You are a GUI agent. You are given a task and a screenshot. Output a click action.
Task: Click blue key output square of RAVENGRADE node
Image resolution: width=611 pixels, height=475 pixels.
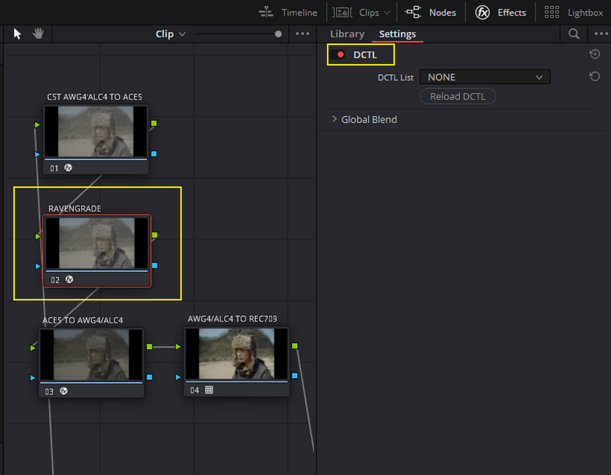(x=155, y=265)
